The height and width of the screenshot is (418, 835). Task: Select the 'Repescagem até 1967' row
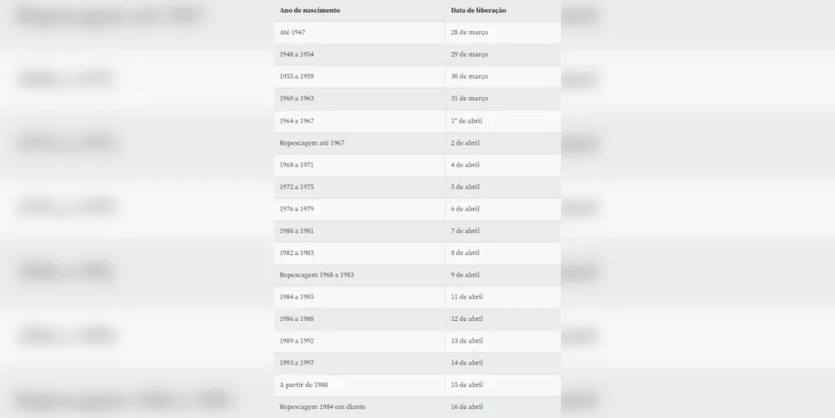pos(418,143)
